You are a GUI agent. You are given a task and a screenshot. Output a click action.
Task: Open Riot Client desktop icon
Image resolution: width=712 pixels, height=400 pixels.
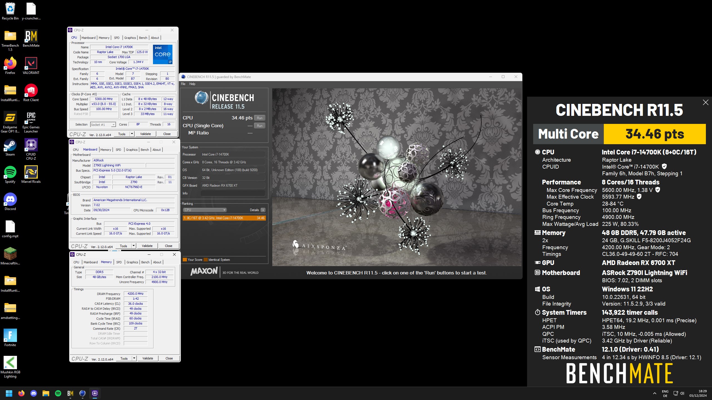31,93
